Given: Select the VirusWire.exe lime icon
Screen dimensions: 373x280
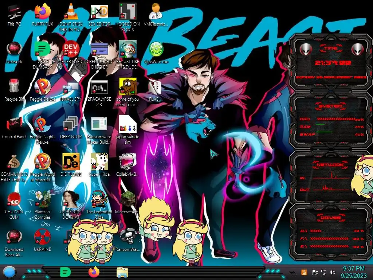Looking at the screenshot, I should coord(156,50).
